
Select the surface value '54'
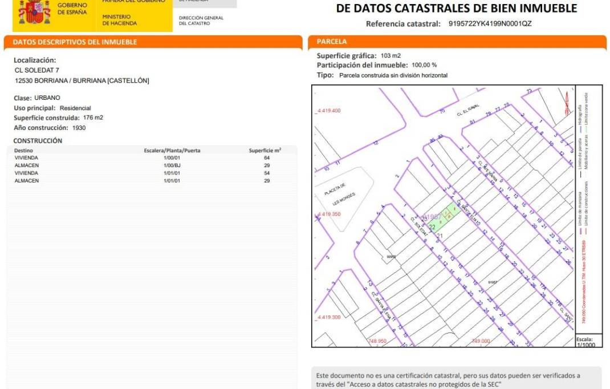click(x=267, y=173)
